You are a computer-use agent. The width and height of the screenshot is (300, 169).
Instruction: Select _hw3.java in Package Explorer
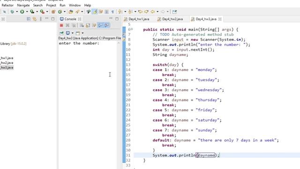[x=7, y=68]
